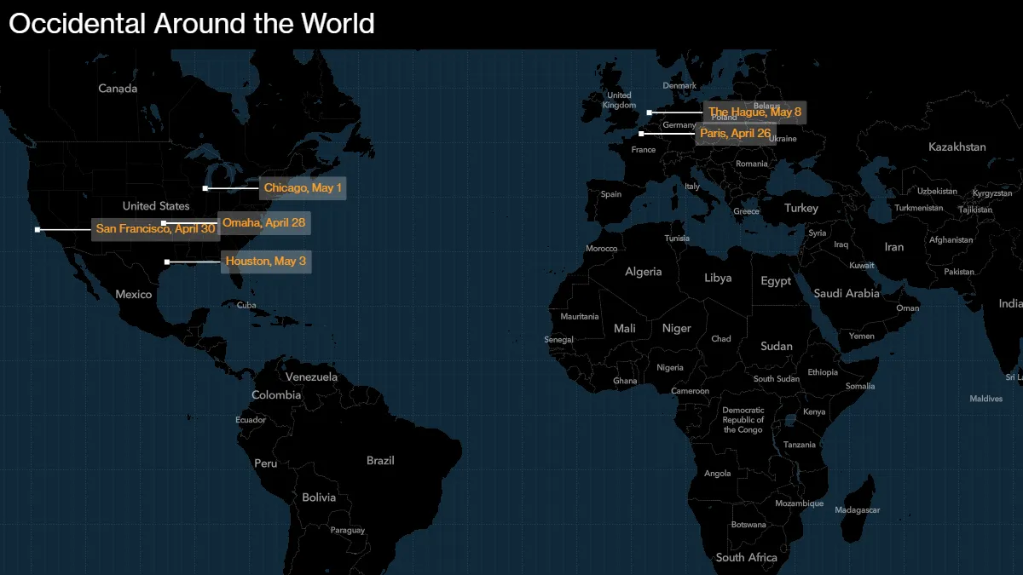
Task: Click the Sudan map label
Action: coord(777,347)
